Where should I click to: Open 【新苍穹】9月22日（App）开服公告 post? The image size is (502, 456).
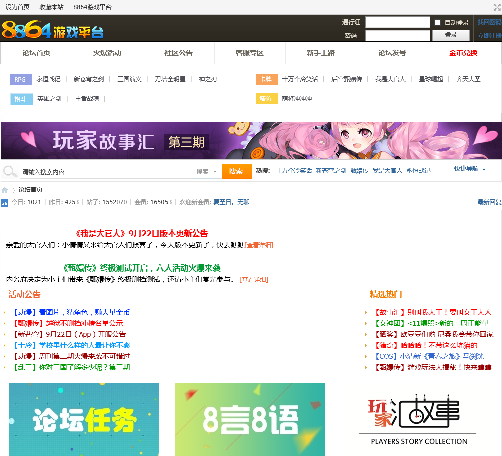point(69,334)
